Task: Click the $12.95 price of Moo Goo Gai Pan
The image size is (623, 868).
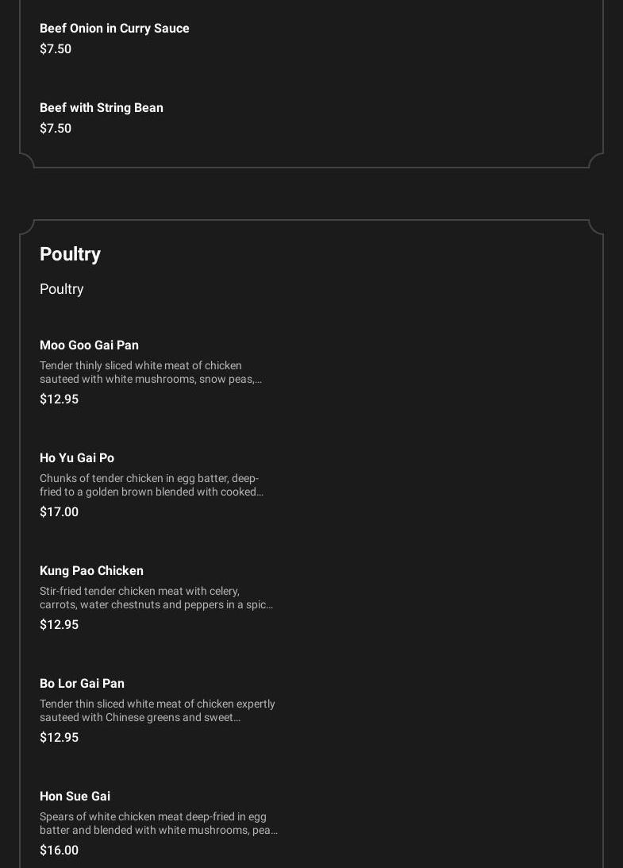Action: [59, 399]
